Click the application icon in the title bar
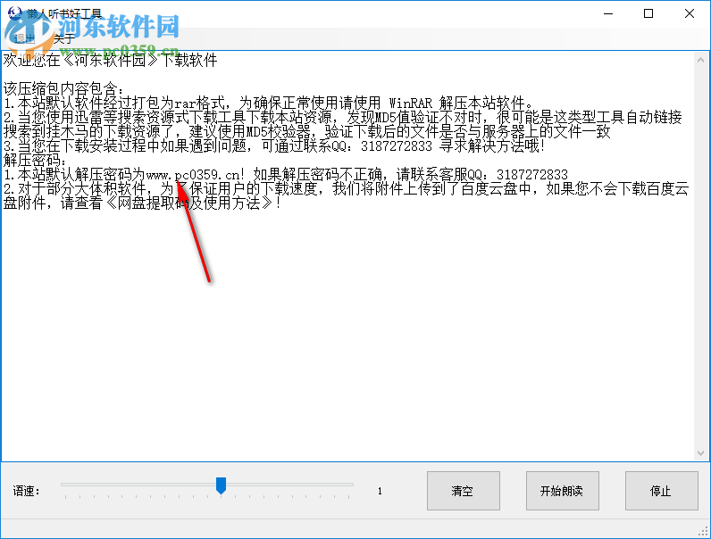This screenshot has height=539, width=711. 14,13
